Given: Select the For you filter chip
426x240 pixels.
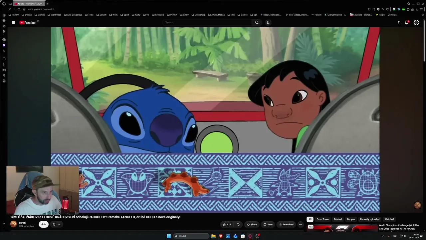Looking at the screenshot, I should click(x=351, y=219).
